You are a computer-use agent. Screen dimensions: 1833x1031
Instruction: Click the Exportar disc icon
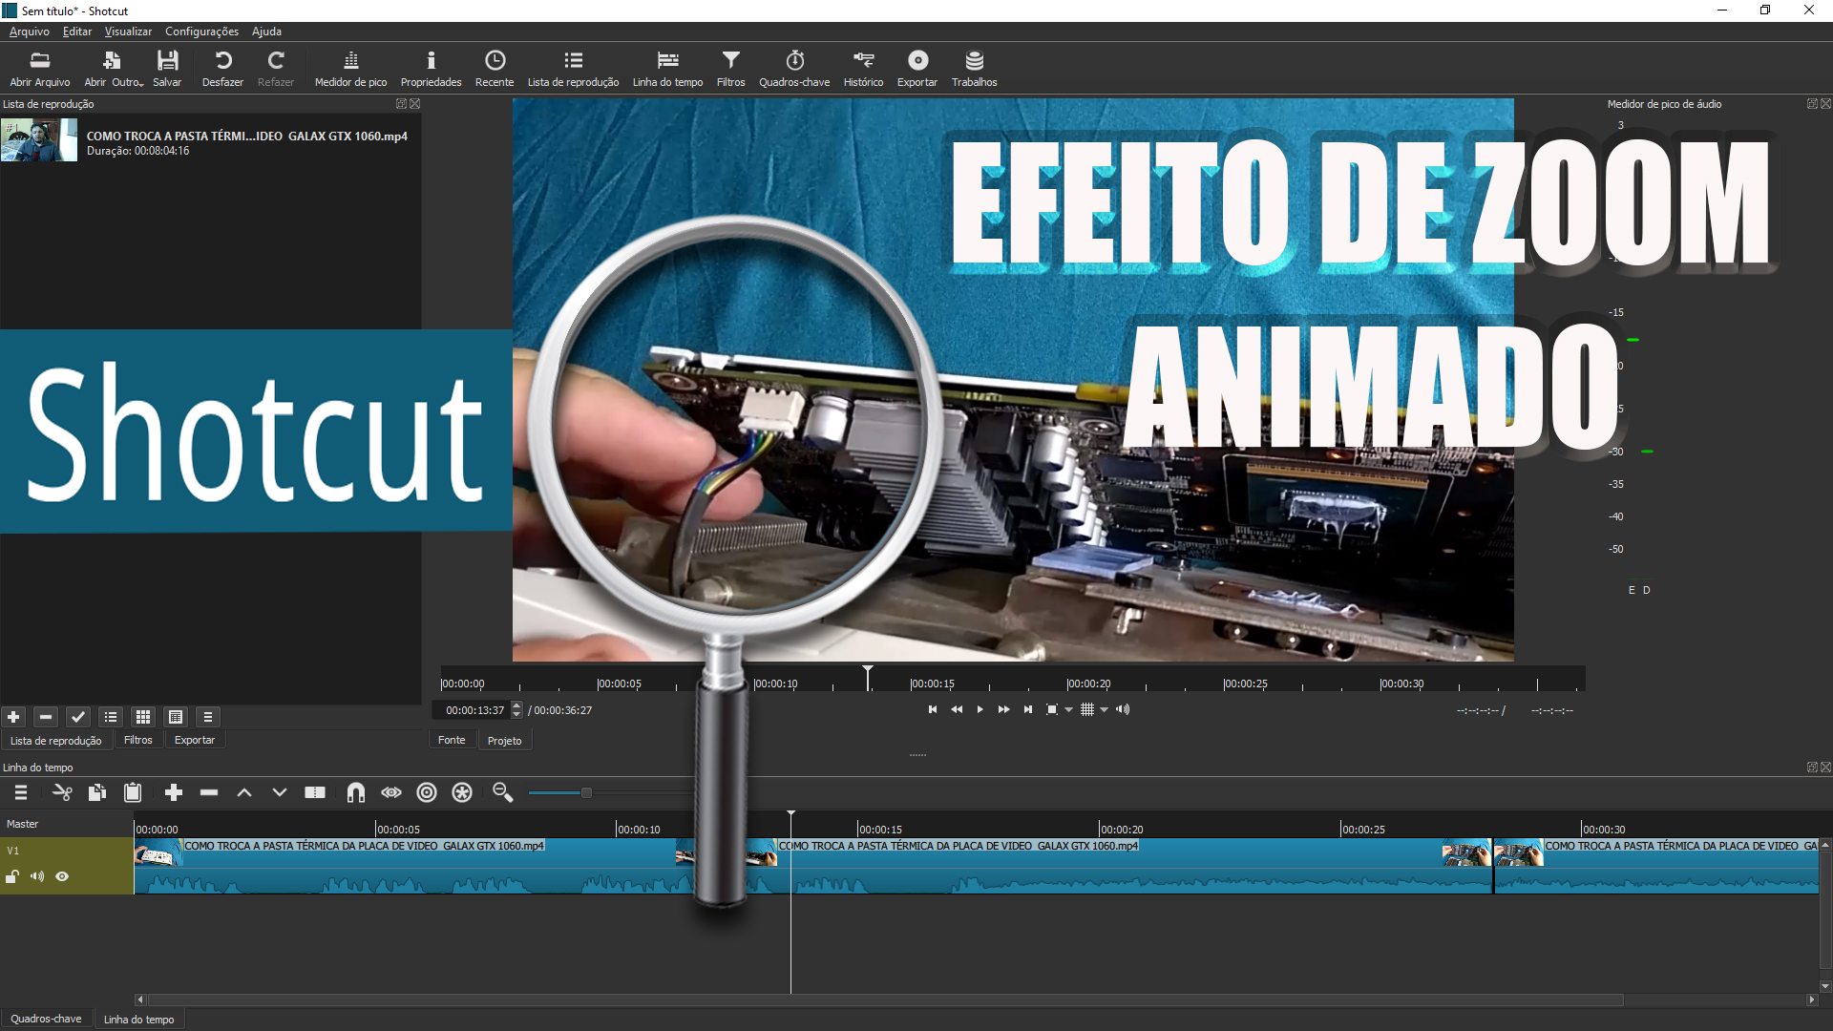[916, 61]
